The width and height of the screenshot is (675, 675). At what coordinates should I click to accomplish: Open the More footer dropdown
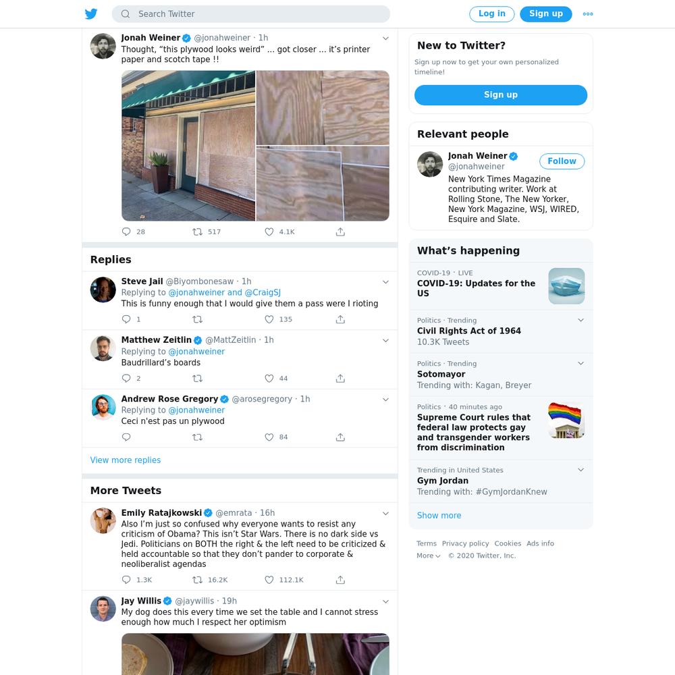pos(428,556)
